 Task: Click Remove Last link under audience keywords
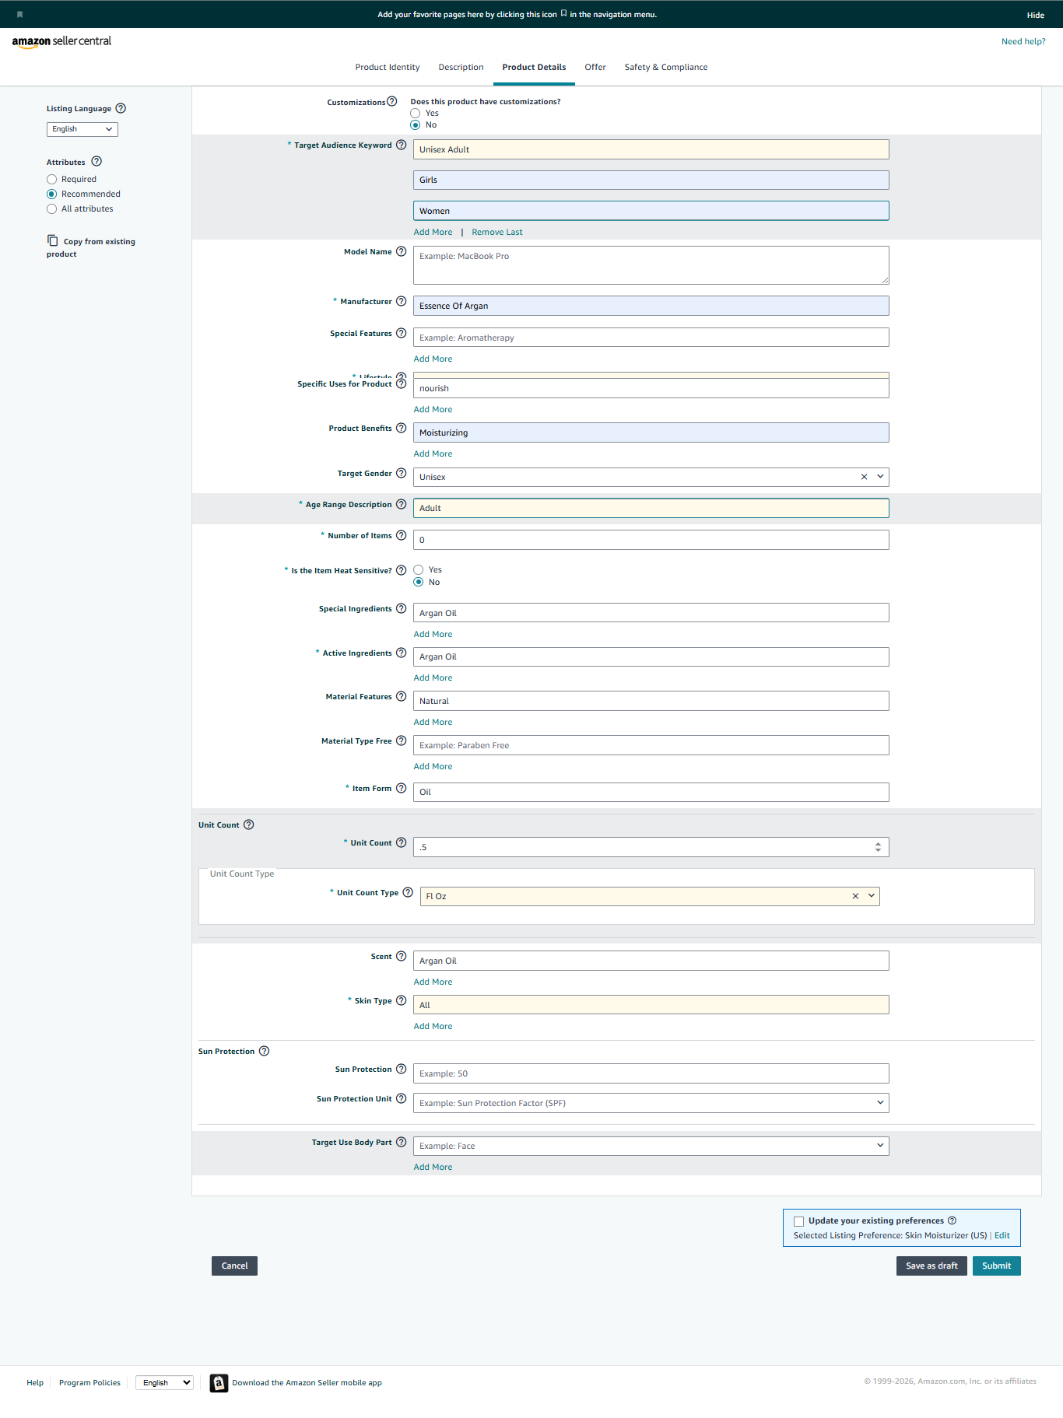point(496,232)
